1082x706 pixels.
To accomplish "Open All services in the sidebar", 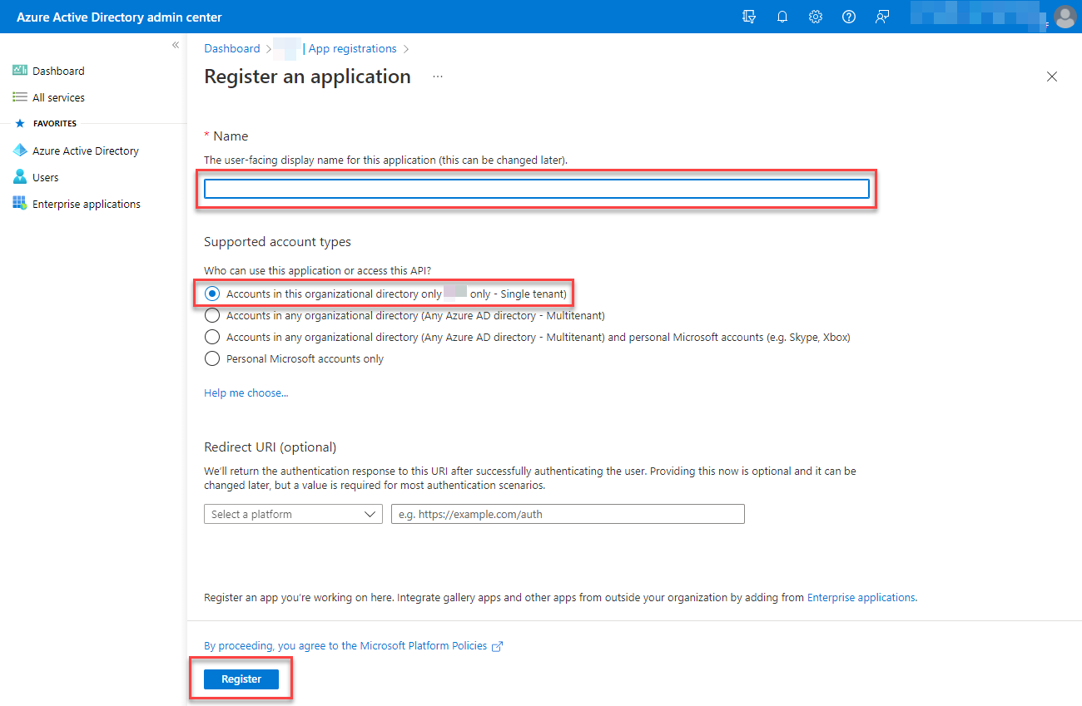I will pyautogui.click(x=58, y=97).
